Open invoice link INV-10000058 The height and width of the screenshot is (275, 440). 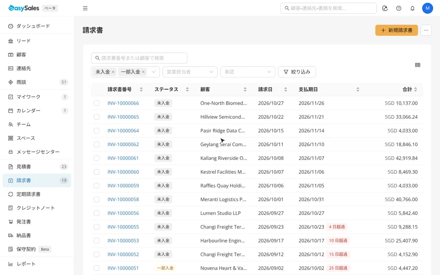tap(123, 199)
